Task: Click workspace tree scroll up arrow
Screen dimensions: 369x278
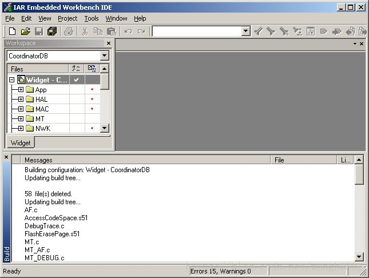Action: pos(104,69)
